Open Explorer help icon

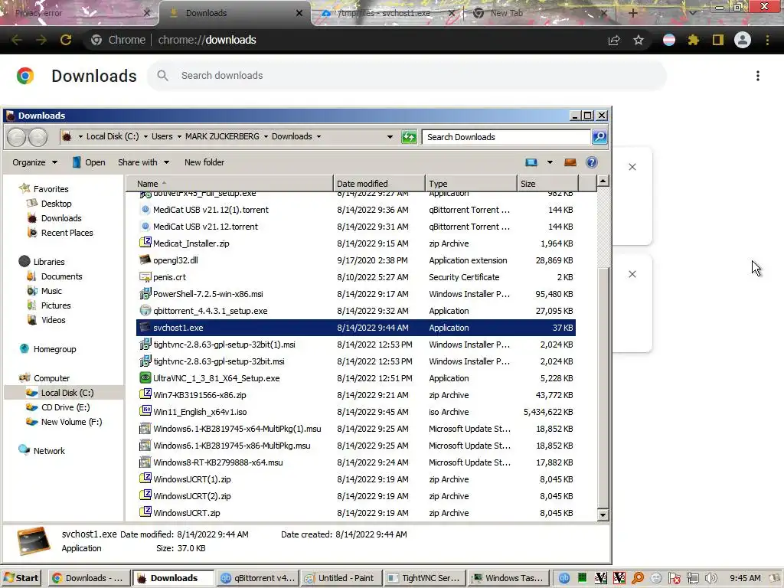pos(592,162)
